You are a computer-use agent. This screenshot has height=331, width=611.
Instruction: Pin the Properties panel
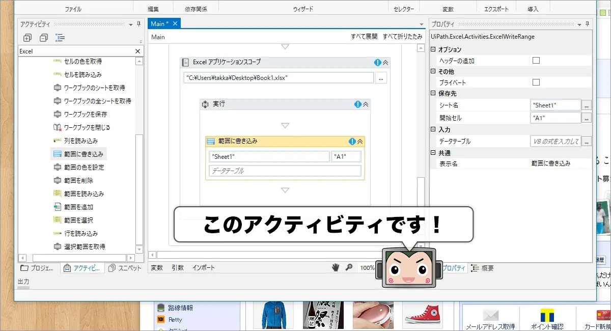point(587,24)
